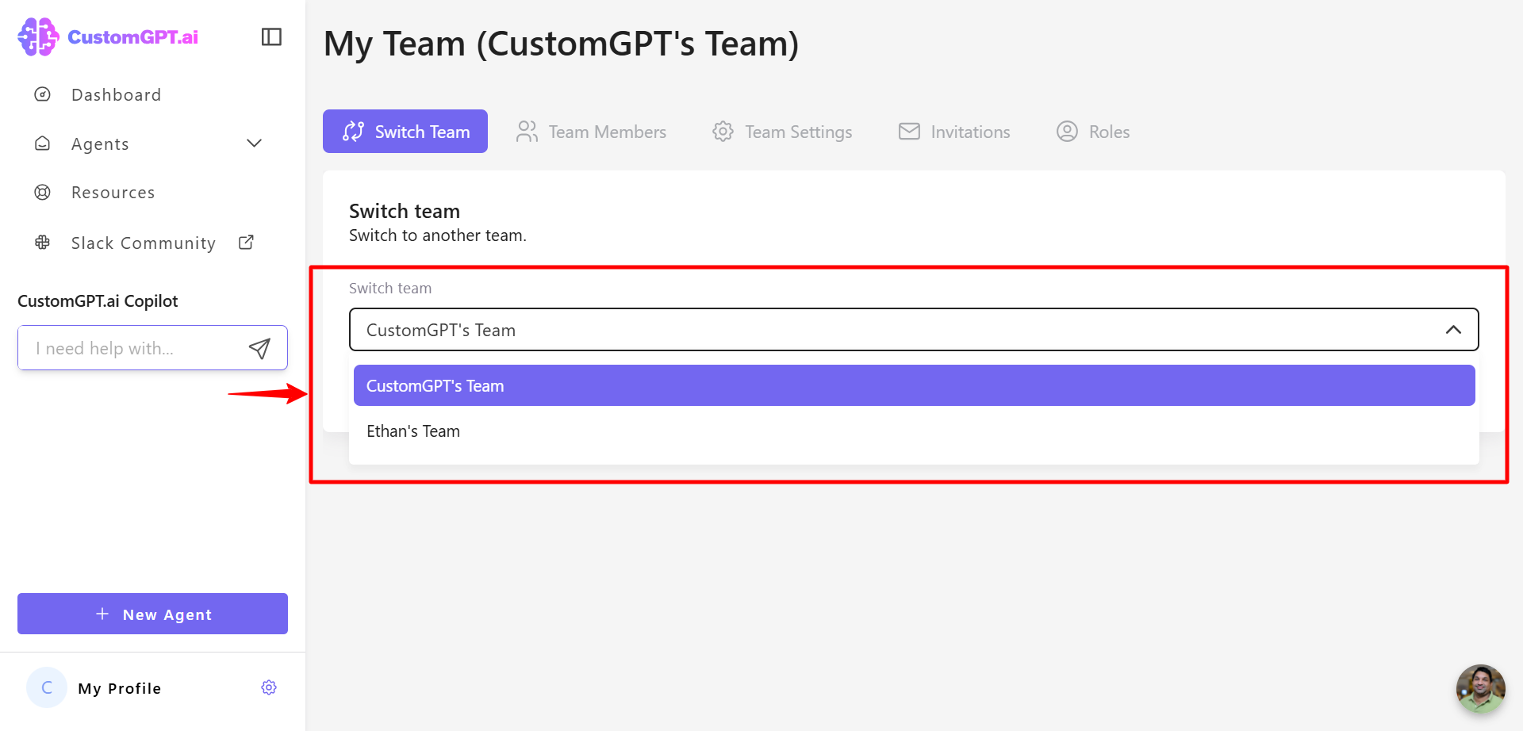Click the Resources lifebuoy icon

pos(43,193)
